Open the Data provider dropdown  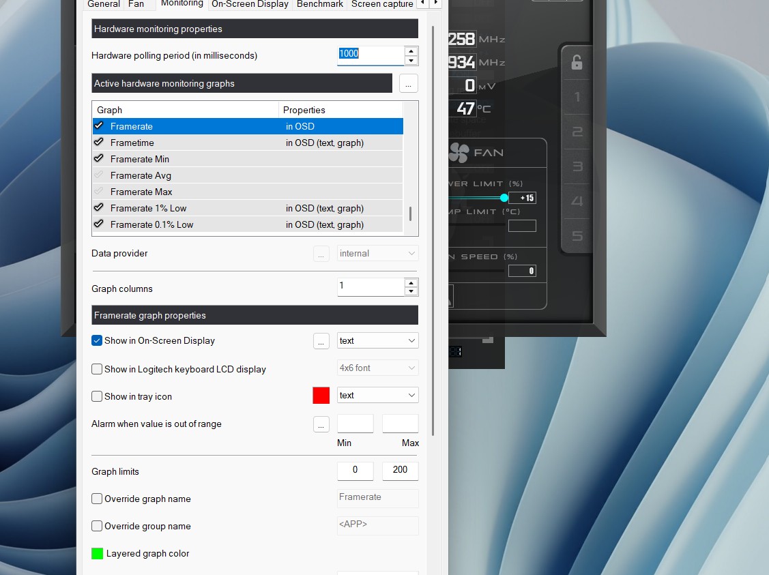(x=377, y=253)
